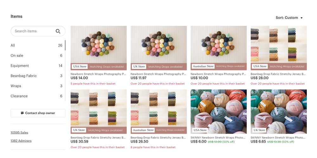Show the Equipment category
Image resolution: width=317 pixels, height=158 pixels.
coord(36,66)
